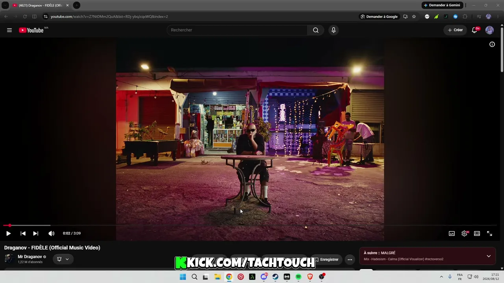Reload the page

25,17
